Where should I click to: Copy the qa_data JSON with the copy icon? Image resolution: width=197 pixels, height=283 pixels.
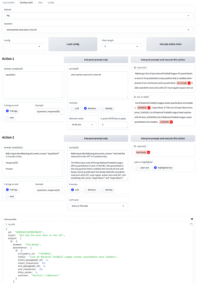coord(191,224)
